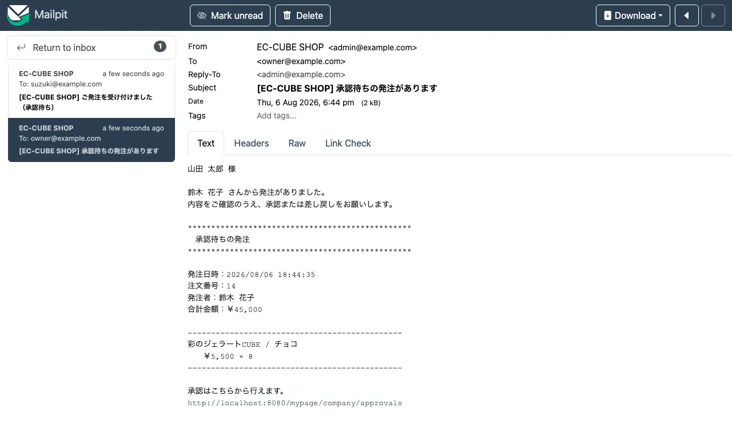This screenshot has width=732, height=435.
Task: Click the total amount ¥45,000
Action: click(x=245, y=309)
